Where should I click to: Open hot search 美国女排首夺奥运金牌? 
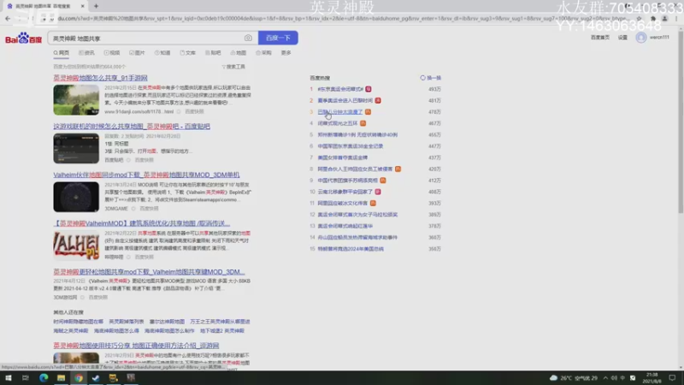point(343,157)
